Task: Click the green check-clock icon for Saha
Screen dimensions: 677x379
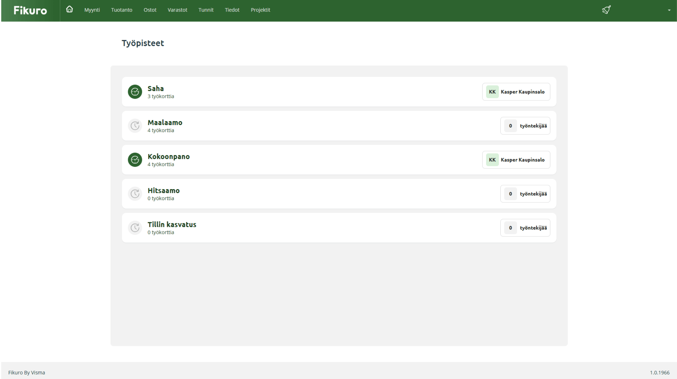Action: click(135, 92)
